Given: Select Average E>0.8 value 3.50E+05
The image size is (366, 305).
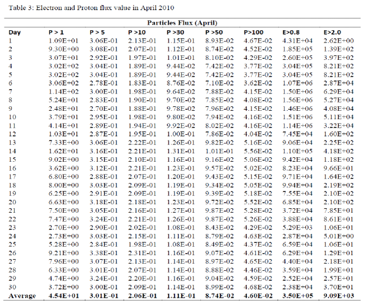Looking at the screenshot, I should (298, 296).
